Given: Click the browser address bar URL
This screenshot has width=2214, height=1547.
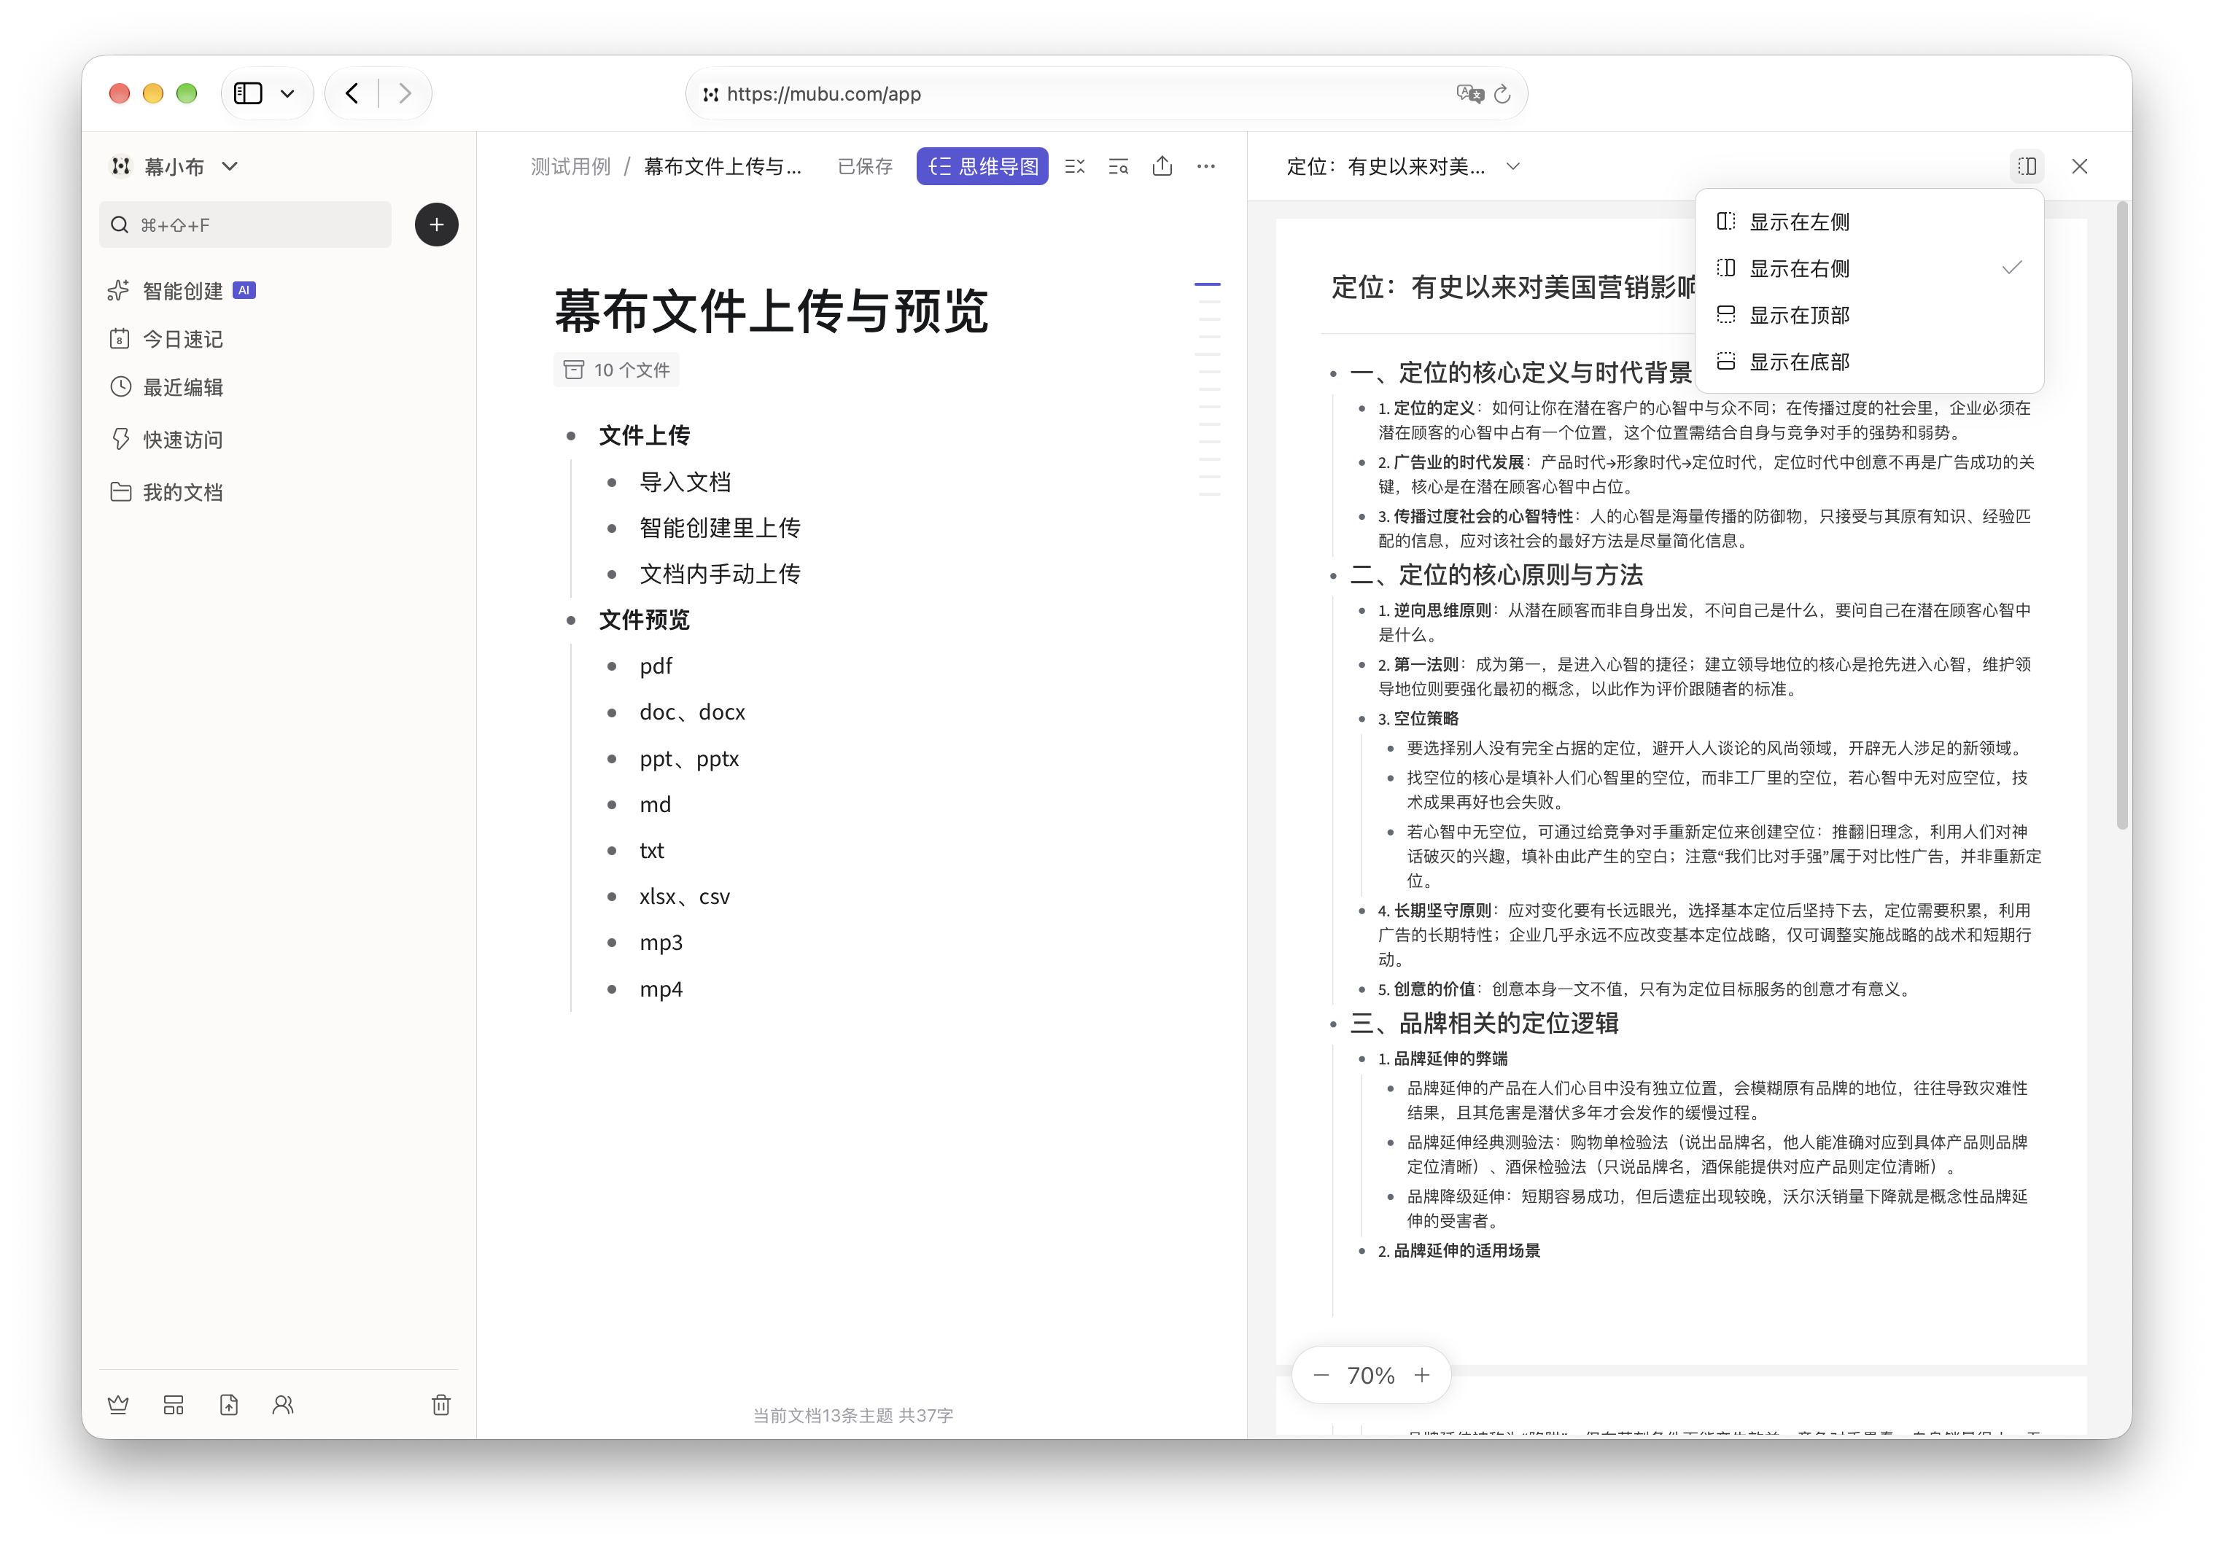Looking at the screenshot, I should click(823, 93).
